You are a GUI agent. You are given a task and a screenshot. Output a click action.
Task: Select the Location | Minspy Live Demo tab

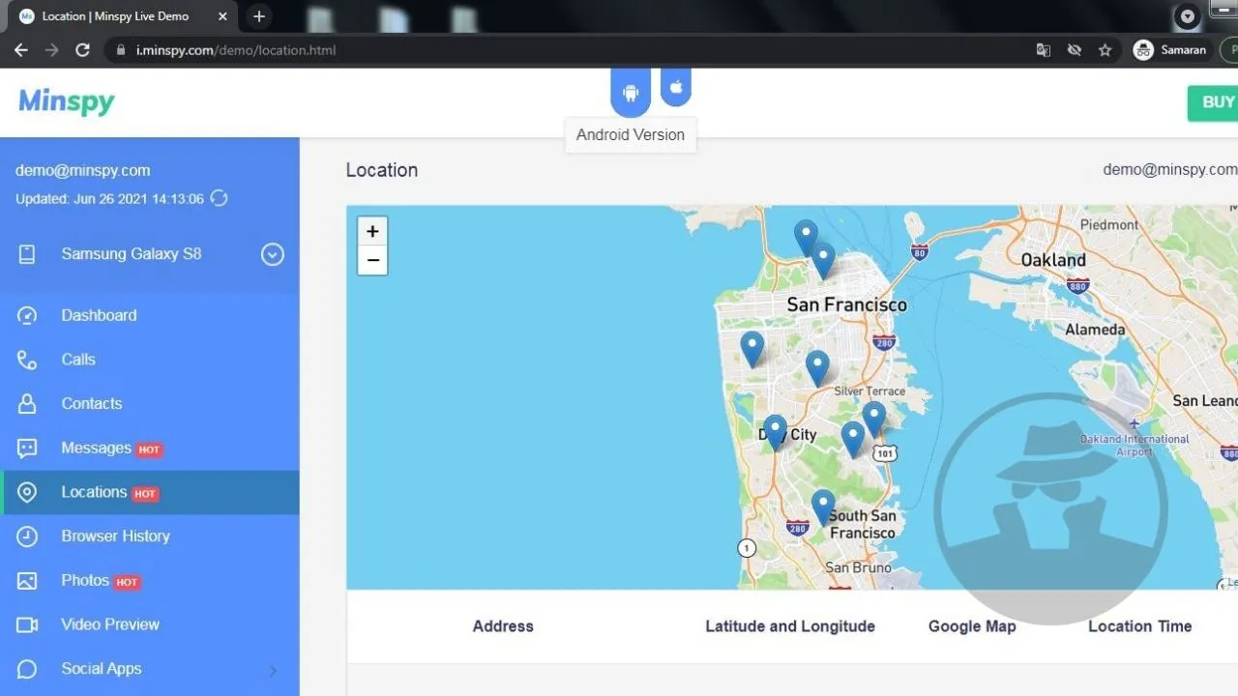click(121, 16)
